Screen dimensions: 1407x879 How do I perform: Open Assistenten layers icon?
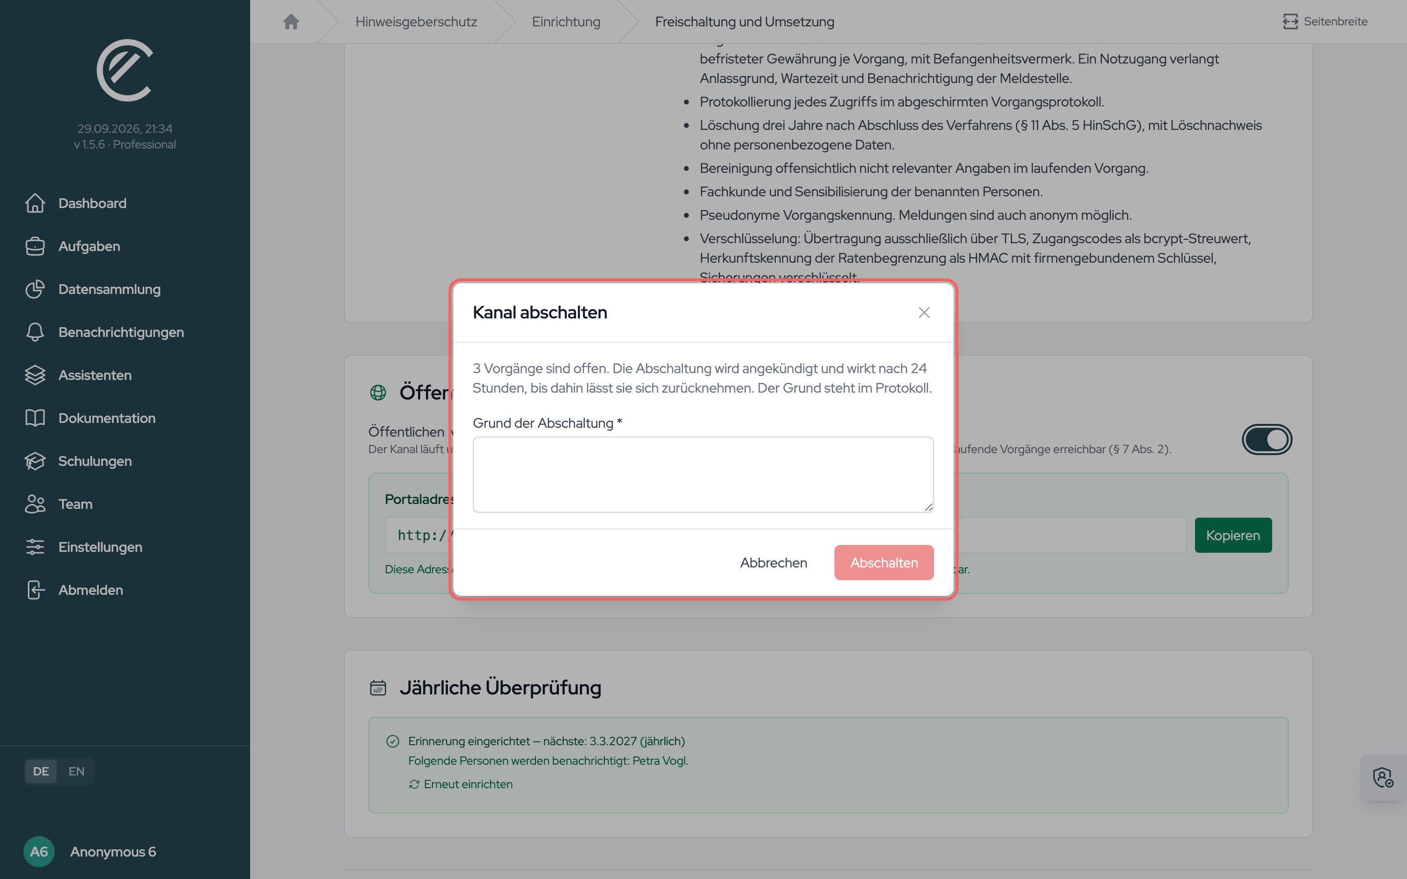[x=35, y=375]
